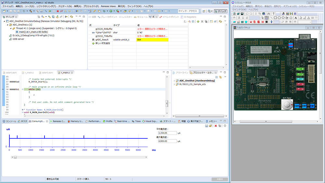325x183 pixels.
Task: Click the red LED lamp part icon
Action: (251, 22)
